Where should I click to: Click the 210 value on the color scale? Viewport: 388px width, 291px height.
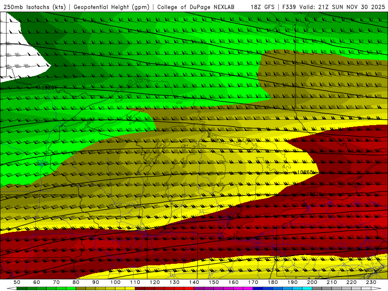click(x=332, y=282)
